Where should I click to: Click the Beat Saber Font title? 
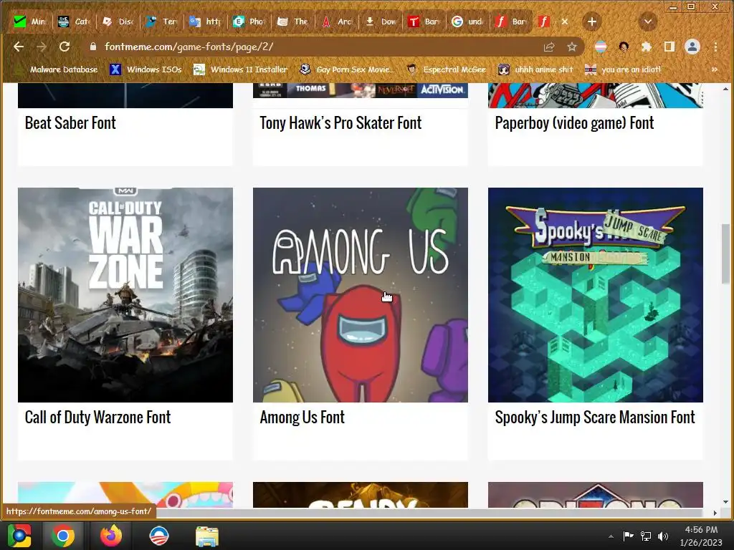[x=70, y=123]
